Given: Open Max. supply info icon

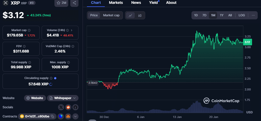Looking at the screenshot, I should [x=69, y=62].
